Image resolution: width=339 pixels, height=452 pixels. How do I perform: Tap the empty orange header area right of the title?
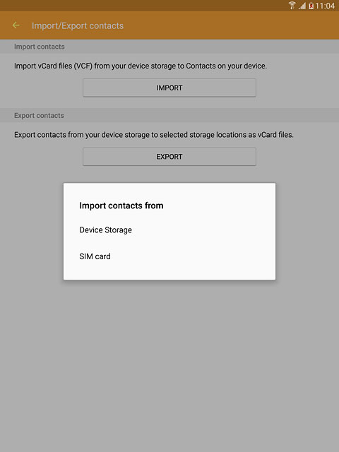coord(231,25)
